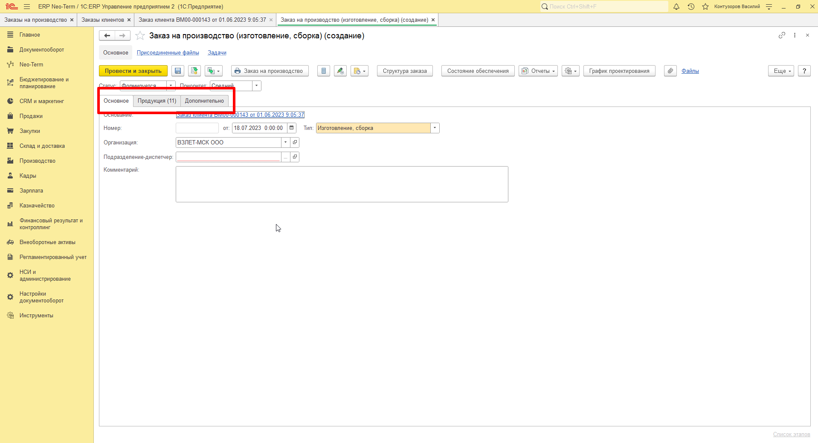
Task: Open the Задачи link
Action: click(x=217, y=53)
